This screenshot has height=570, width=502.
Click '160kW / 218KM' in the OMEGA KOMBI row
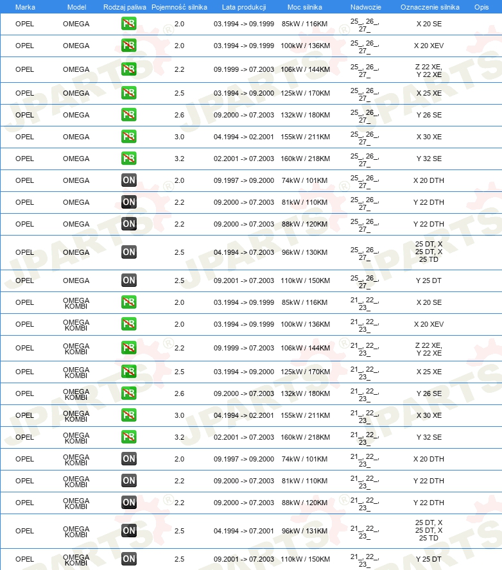pos(306,437)
